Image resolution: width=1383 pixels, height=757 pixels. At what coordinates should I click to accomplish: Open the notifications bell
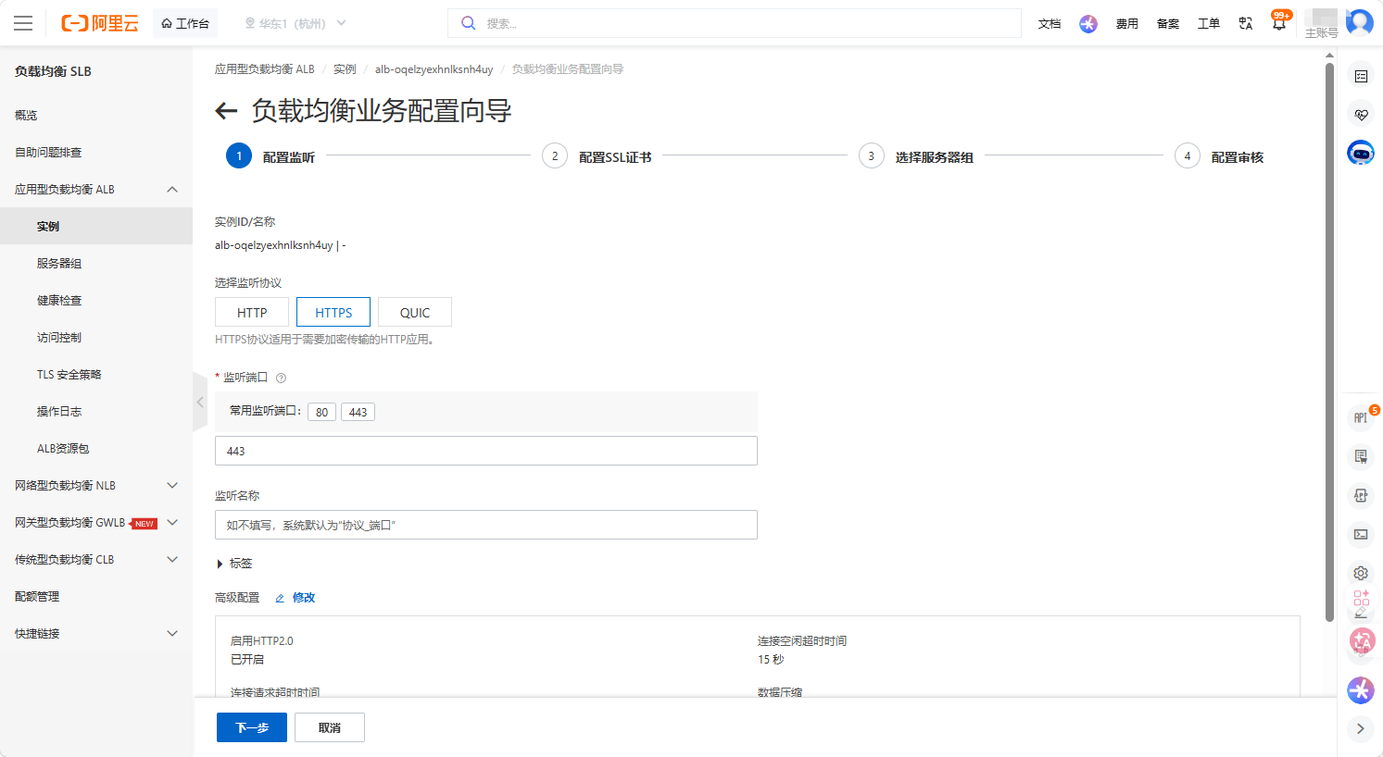(x=1279, y=23)
